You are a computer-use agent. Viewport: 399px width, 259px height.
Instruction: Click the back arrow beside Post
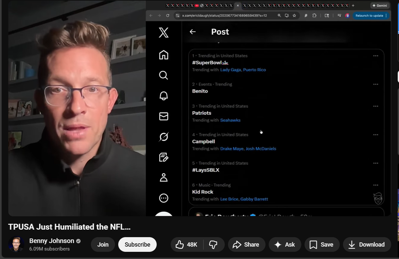pos(192,32)
